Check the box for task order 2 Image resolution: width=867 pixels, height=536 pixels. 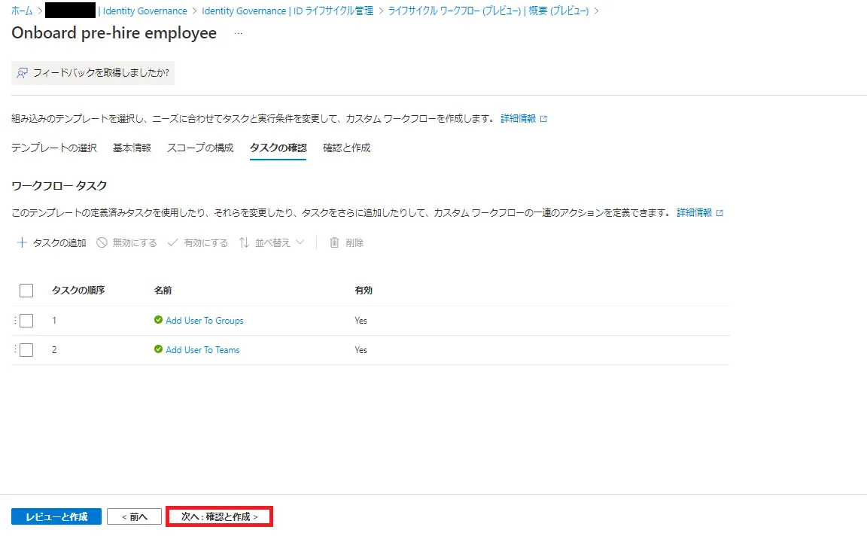(26, 350)
